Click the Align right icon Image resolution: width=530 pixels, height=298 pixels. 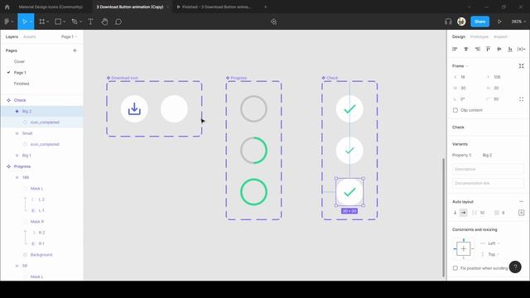click(x=477, y=49)
